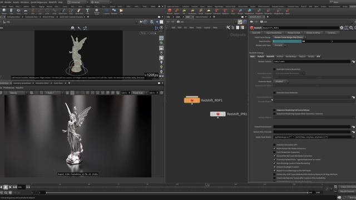Click the current frame number field
The height and width of the screenshot is (200, 356).
[21, 187]
